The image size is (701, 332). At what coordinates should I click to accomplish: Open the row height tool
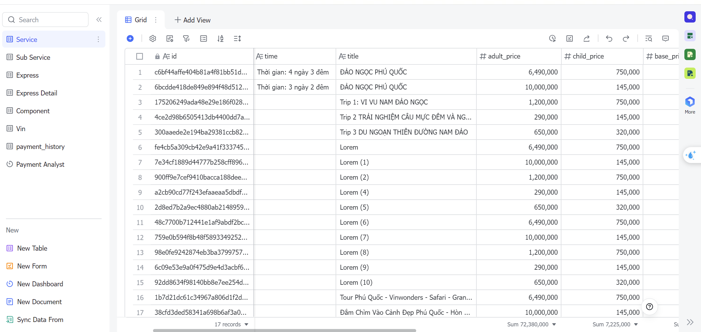click(237, 38)
